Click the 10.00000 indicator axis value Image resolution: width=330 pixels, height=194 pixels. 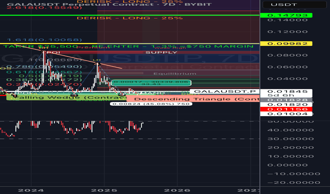(x=291, y=156)
